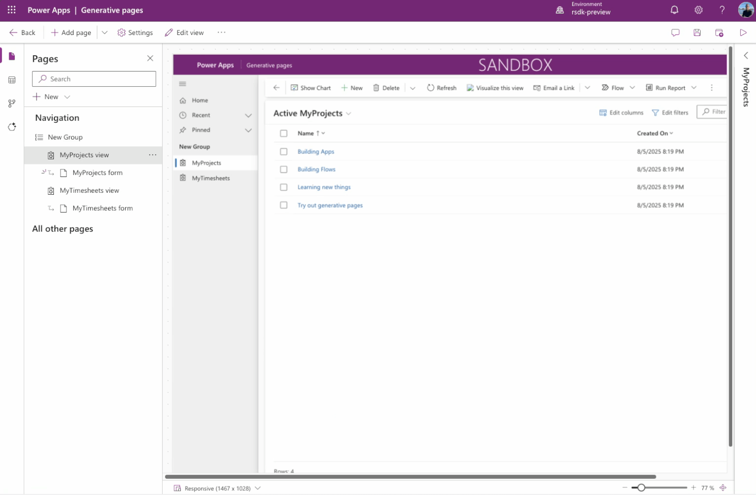Open the Responsive size dropdown

click(258, 488)
